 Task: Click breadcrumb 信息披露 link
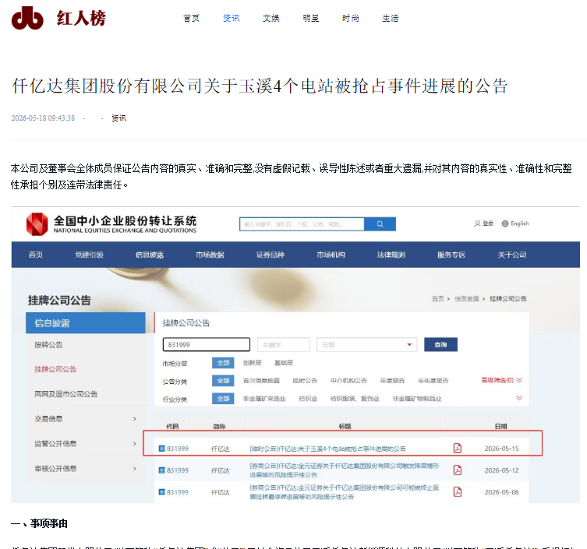point(467,299)
